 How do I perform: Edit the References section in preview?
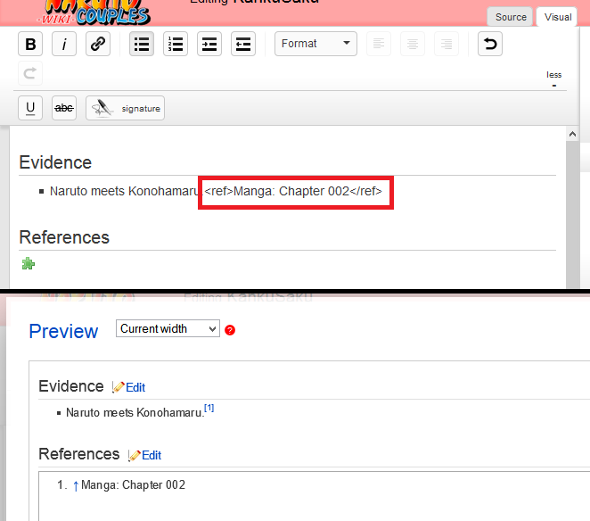pyautogui.click(x=152, y=455)
